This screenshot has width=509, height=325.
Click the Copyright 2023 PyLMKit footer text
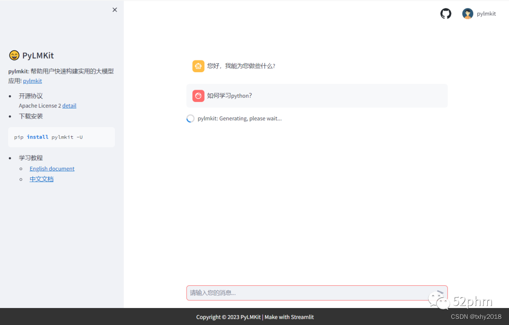pos(255,317)
